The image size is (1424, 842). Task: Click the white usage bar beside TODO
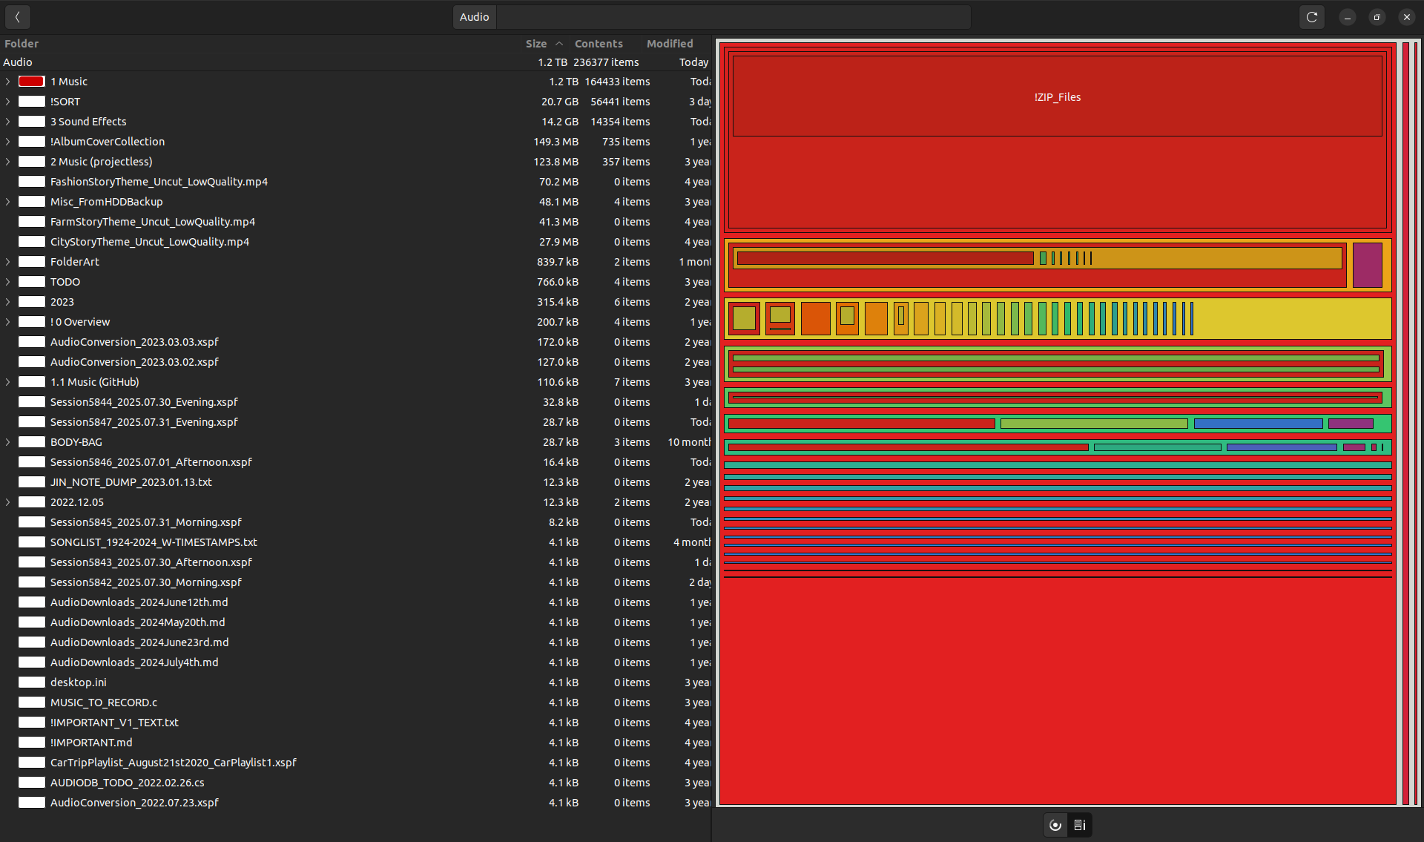(x=31, y=282)
